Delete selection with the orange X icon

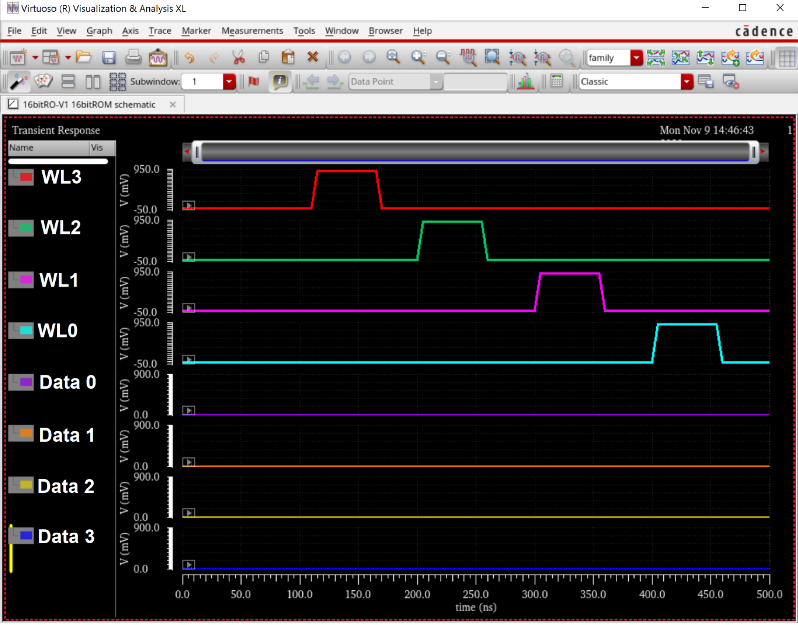point(312,57)
